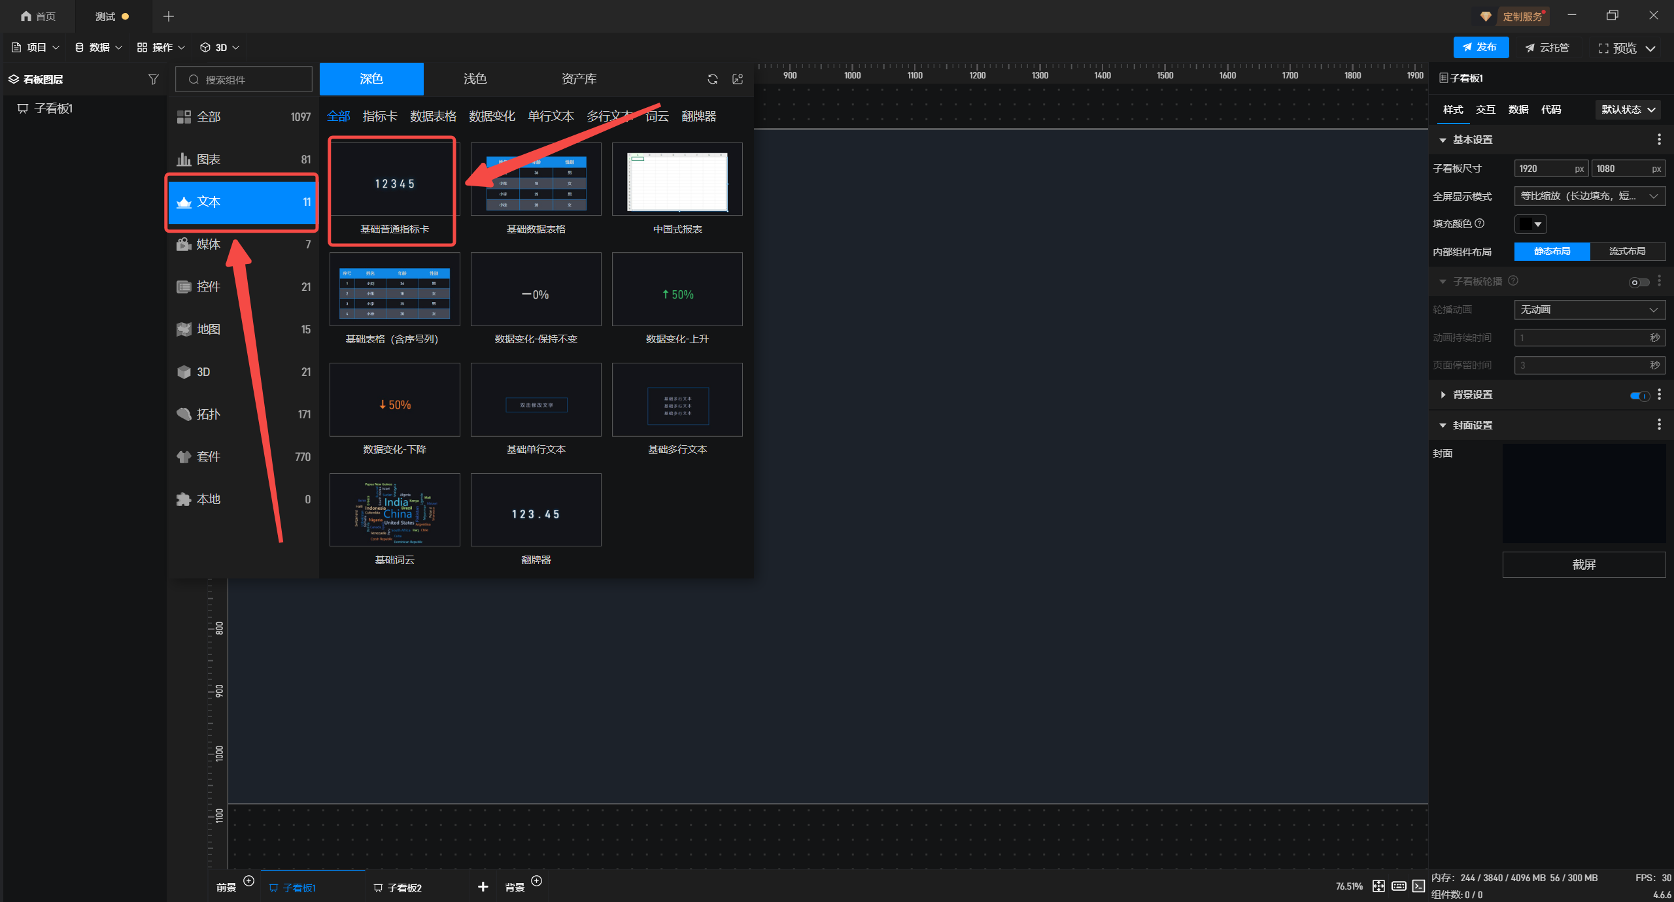Open the 数据 menu in the toolbar
The width and height of the screenshot is (1674, 902).
[x=99, y=48]
